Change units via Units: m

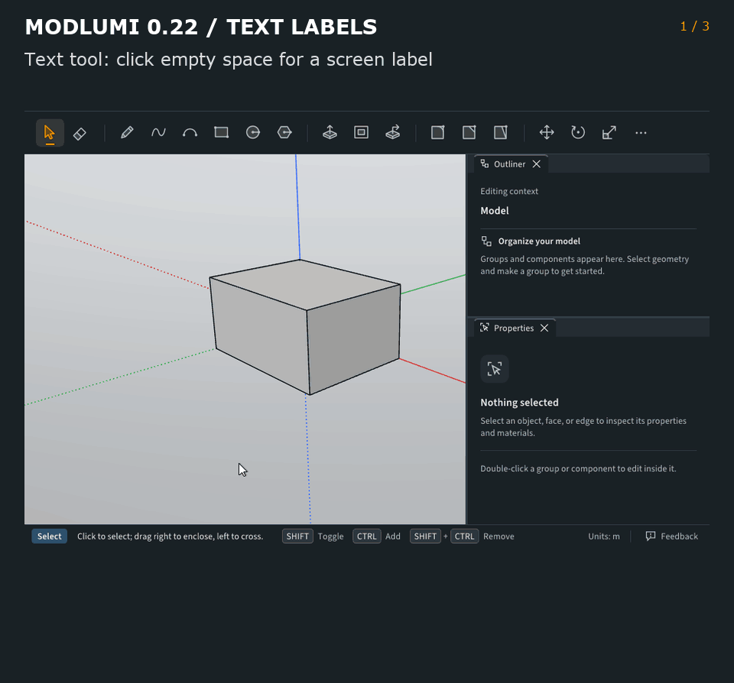click(x=604, y=536)
